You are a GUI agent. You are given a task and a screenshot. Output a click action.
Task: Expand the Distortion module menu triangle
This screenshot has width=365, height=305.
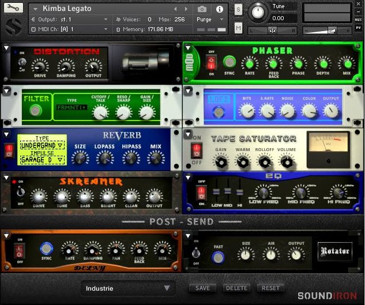click(x=6, y=48)
